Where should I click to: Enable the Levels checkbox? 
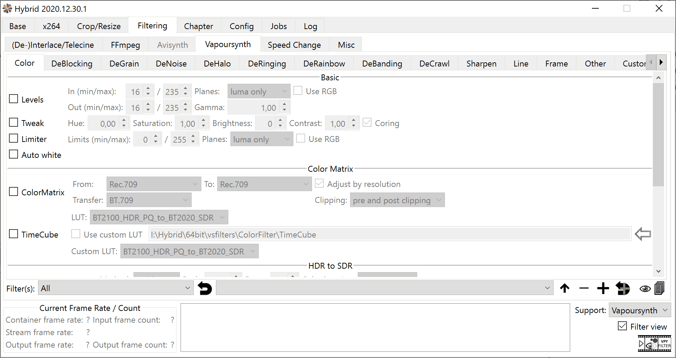(x=13, y=99)
